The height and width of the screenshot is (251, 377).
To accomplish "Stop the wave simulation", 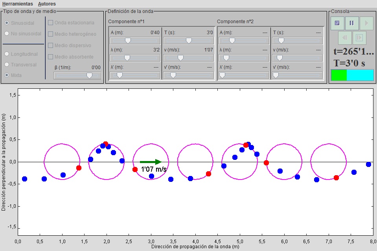I will [x=337, y=23].
